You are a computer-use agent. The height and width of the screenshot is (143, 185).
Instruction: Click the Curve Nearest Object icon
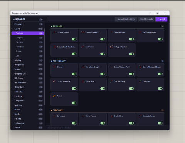(x=140, y=67)
